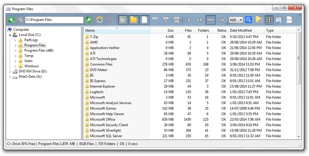
Task: Select Users folder in the tree
Action: pyautogui.click(x=28, y=61)
